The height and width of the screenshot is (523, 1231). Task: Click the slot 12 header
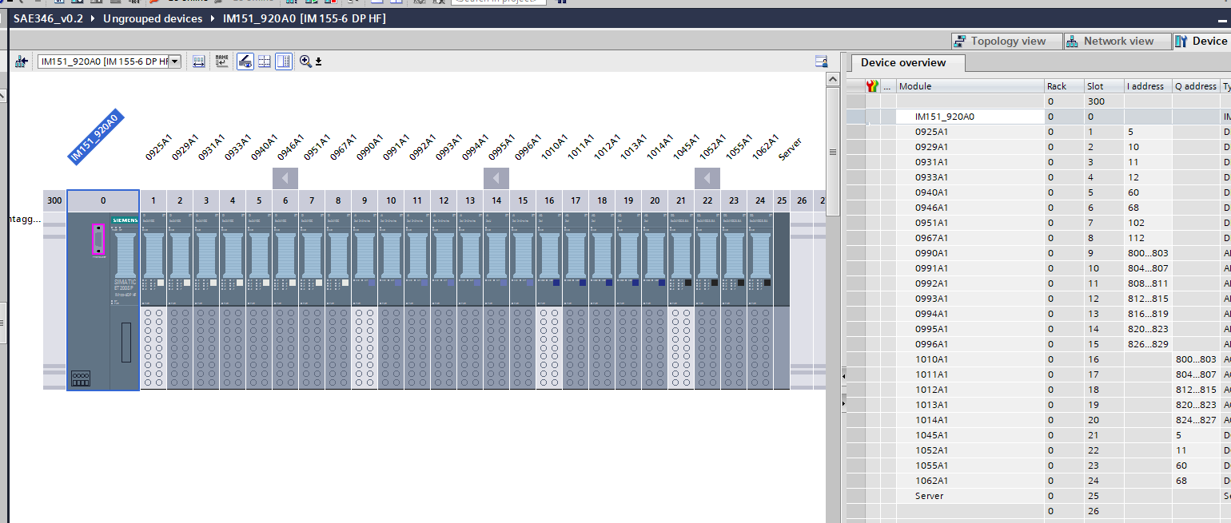[444, 201]
